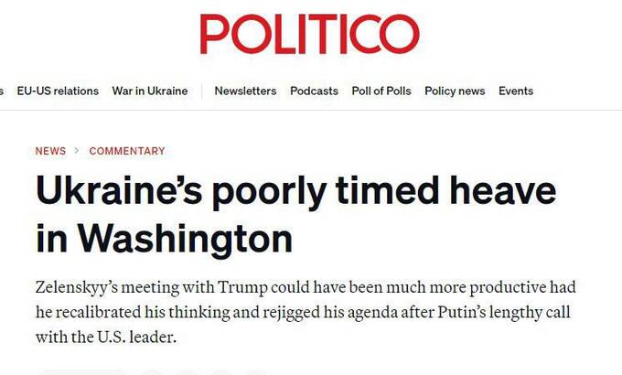Click the cut-off nav item before EU-US relations
Viewport: 622px width, 375px height.
3,91
